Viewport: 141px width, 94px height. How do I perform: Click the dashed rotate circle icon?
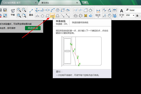(x=80, y=16)
